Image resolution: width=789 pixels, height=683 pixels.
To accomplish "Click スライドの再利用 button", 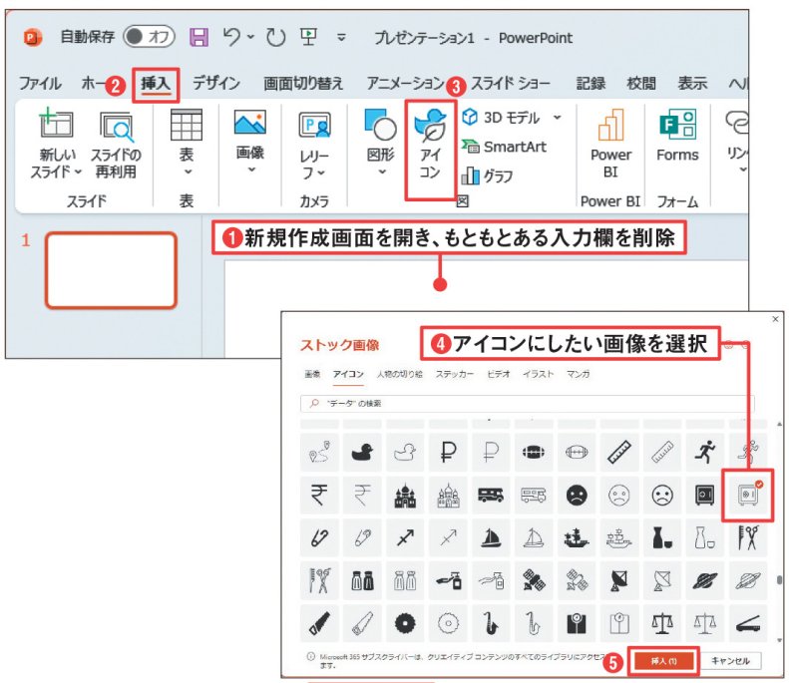I will pyautogui.click(x=116, y=145).
